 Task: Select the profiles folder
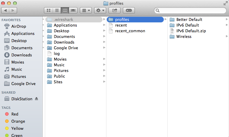click(x=135, y=19)
